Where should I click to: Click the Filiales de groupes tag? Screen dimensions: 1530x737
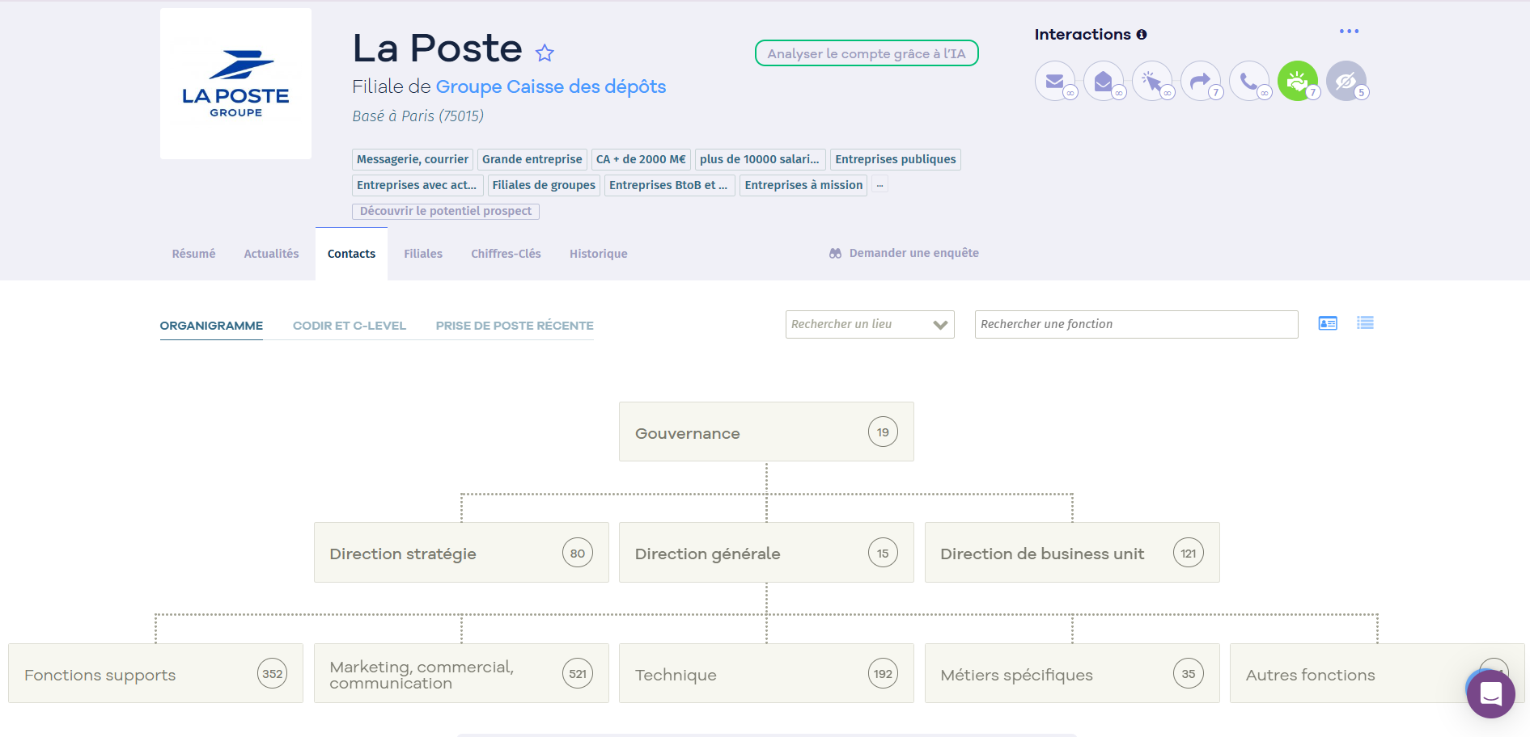[544, 185]
